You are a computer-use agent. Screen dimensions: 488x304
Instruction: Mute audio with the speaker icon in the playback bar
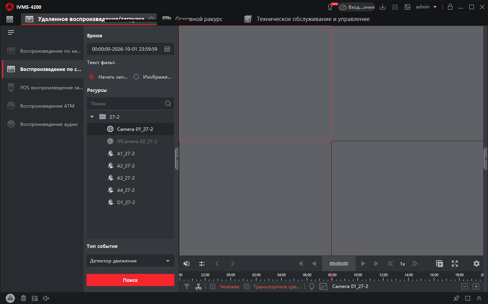[x=187, y=264]
